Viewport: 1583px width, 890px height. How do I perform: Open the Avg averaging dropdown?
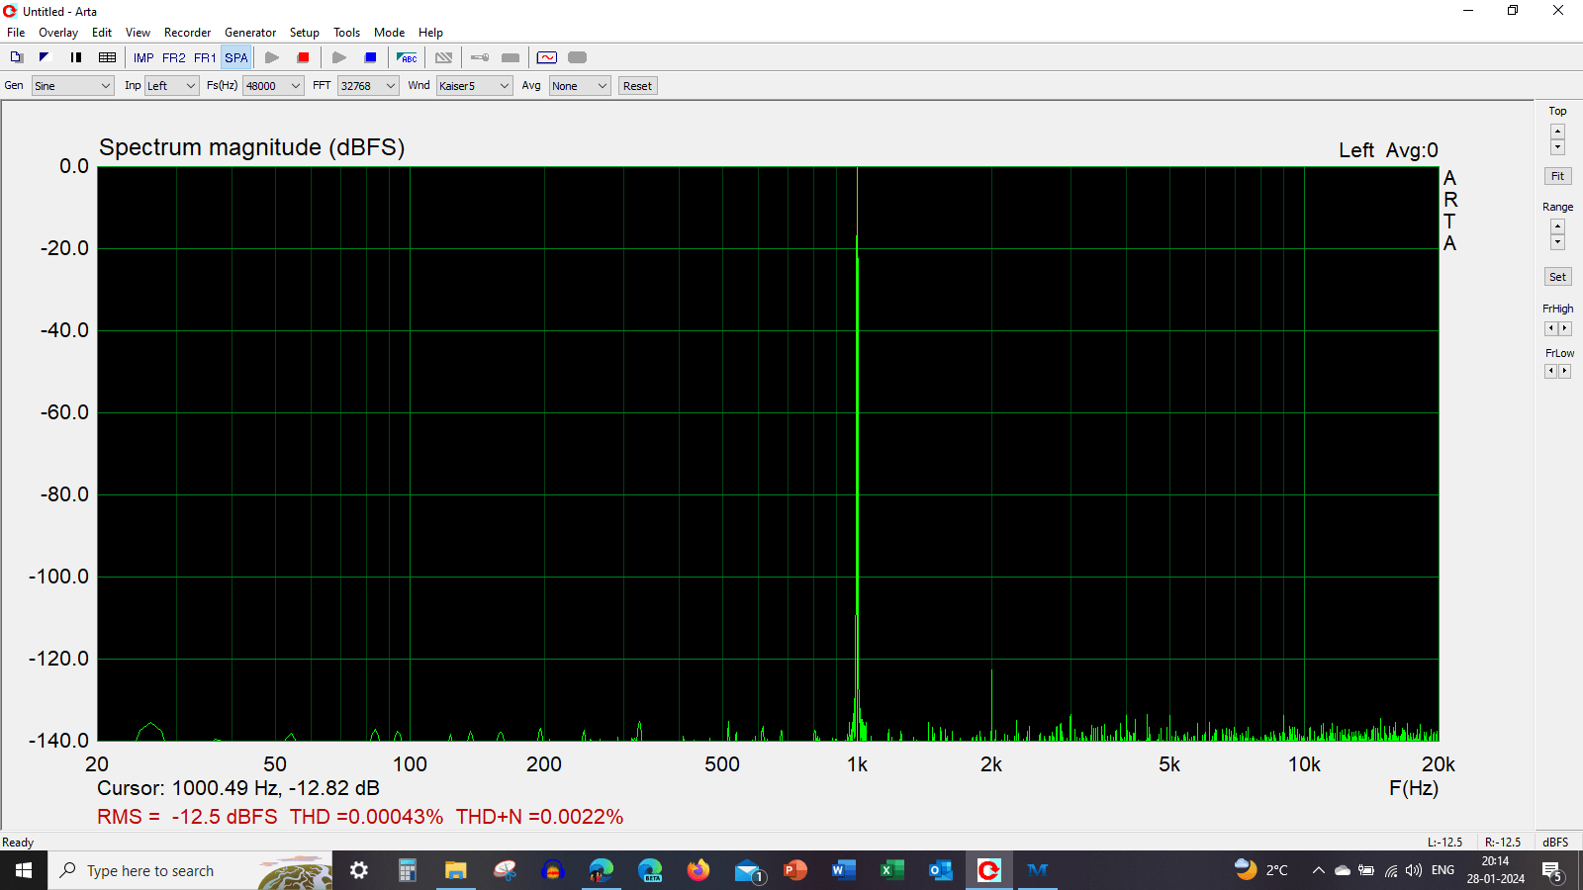click(580, 86)
